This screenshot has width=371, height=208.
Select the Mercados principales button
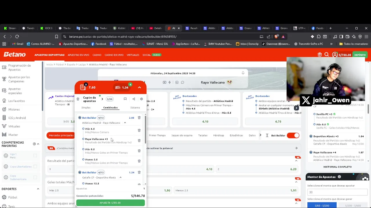pos(61,135)
